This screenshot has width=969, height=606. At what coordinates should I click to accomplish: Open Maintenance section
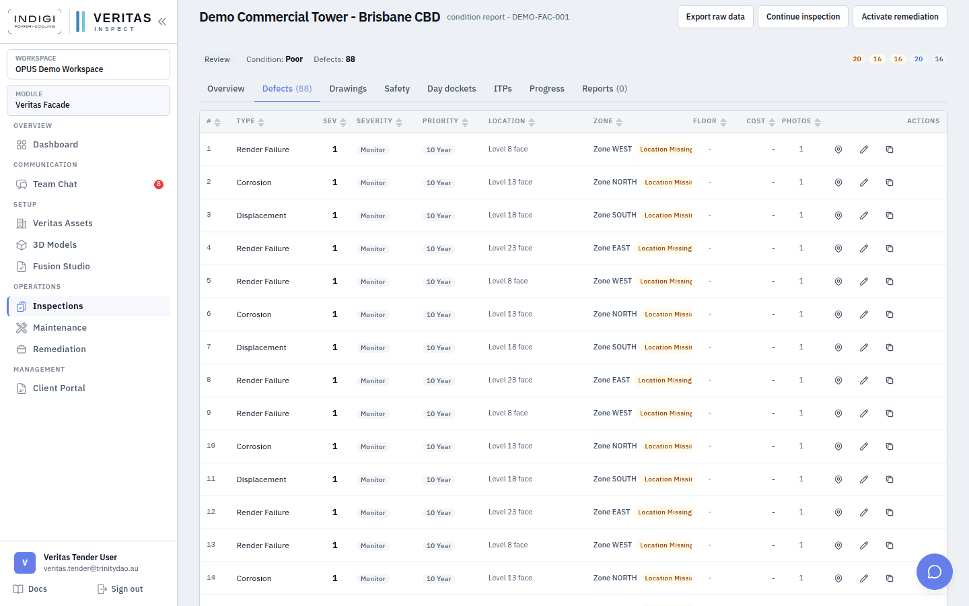point(88,328)
